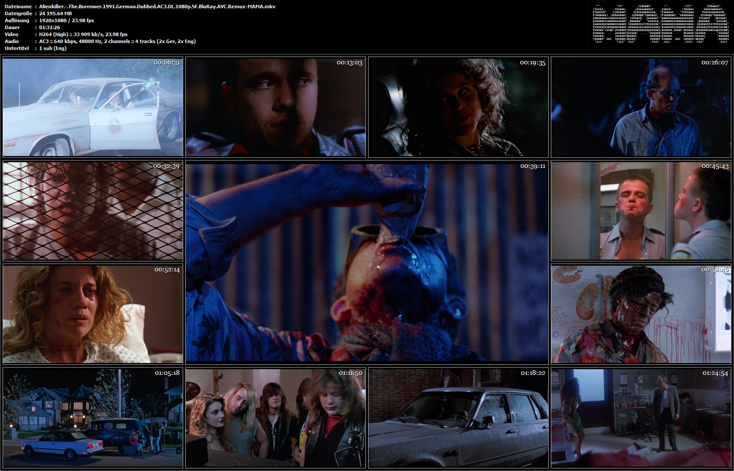
Task: Open the officers at mirror thumbnail 00:45:43
Action: 641,210
